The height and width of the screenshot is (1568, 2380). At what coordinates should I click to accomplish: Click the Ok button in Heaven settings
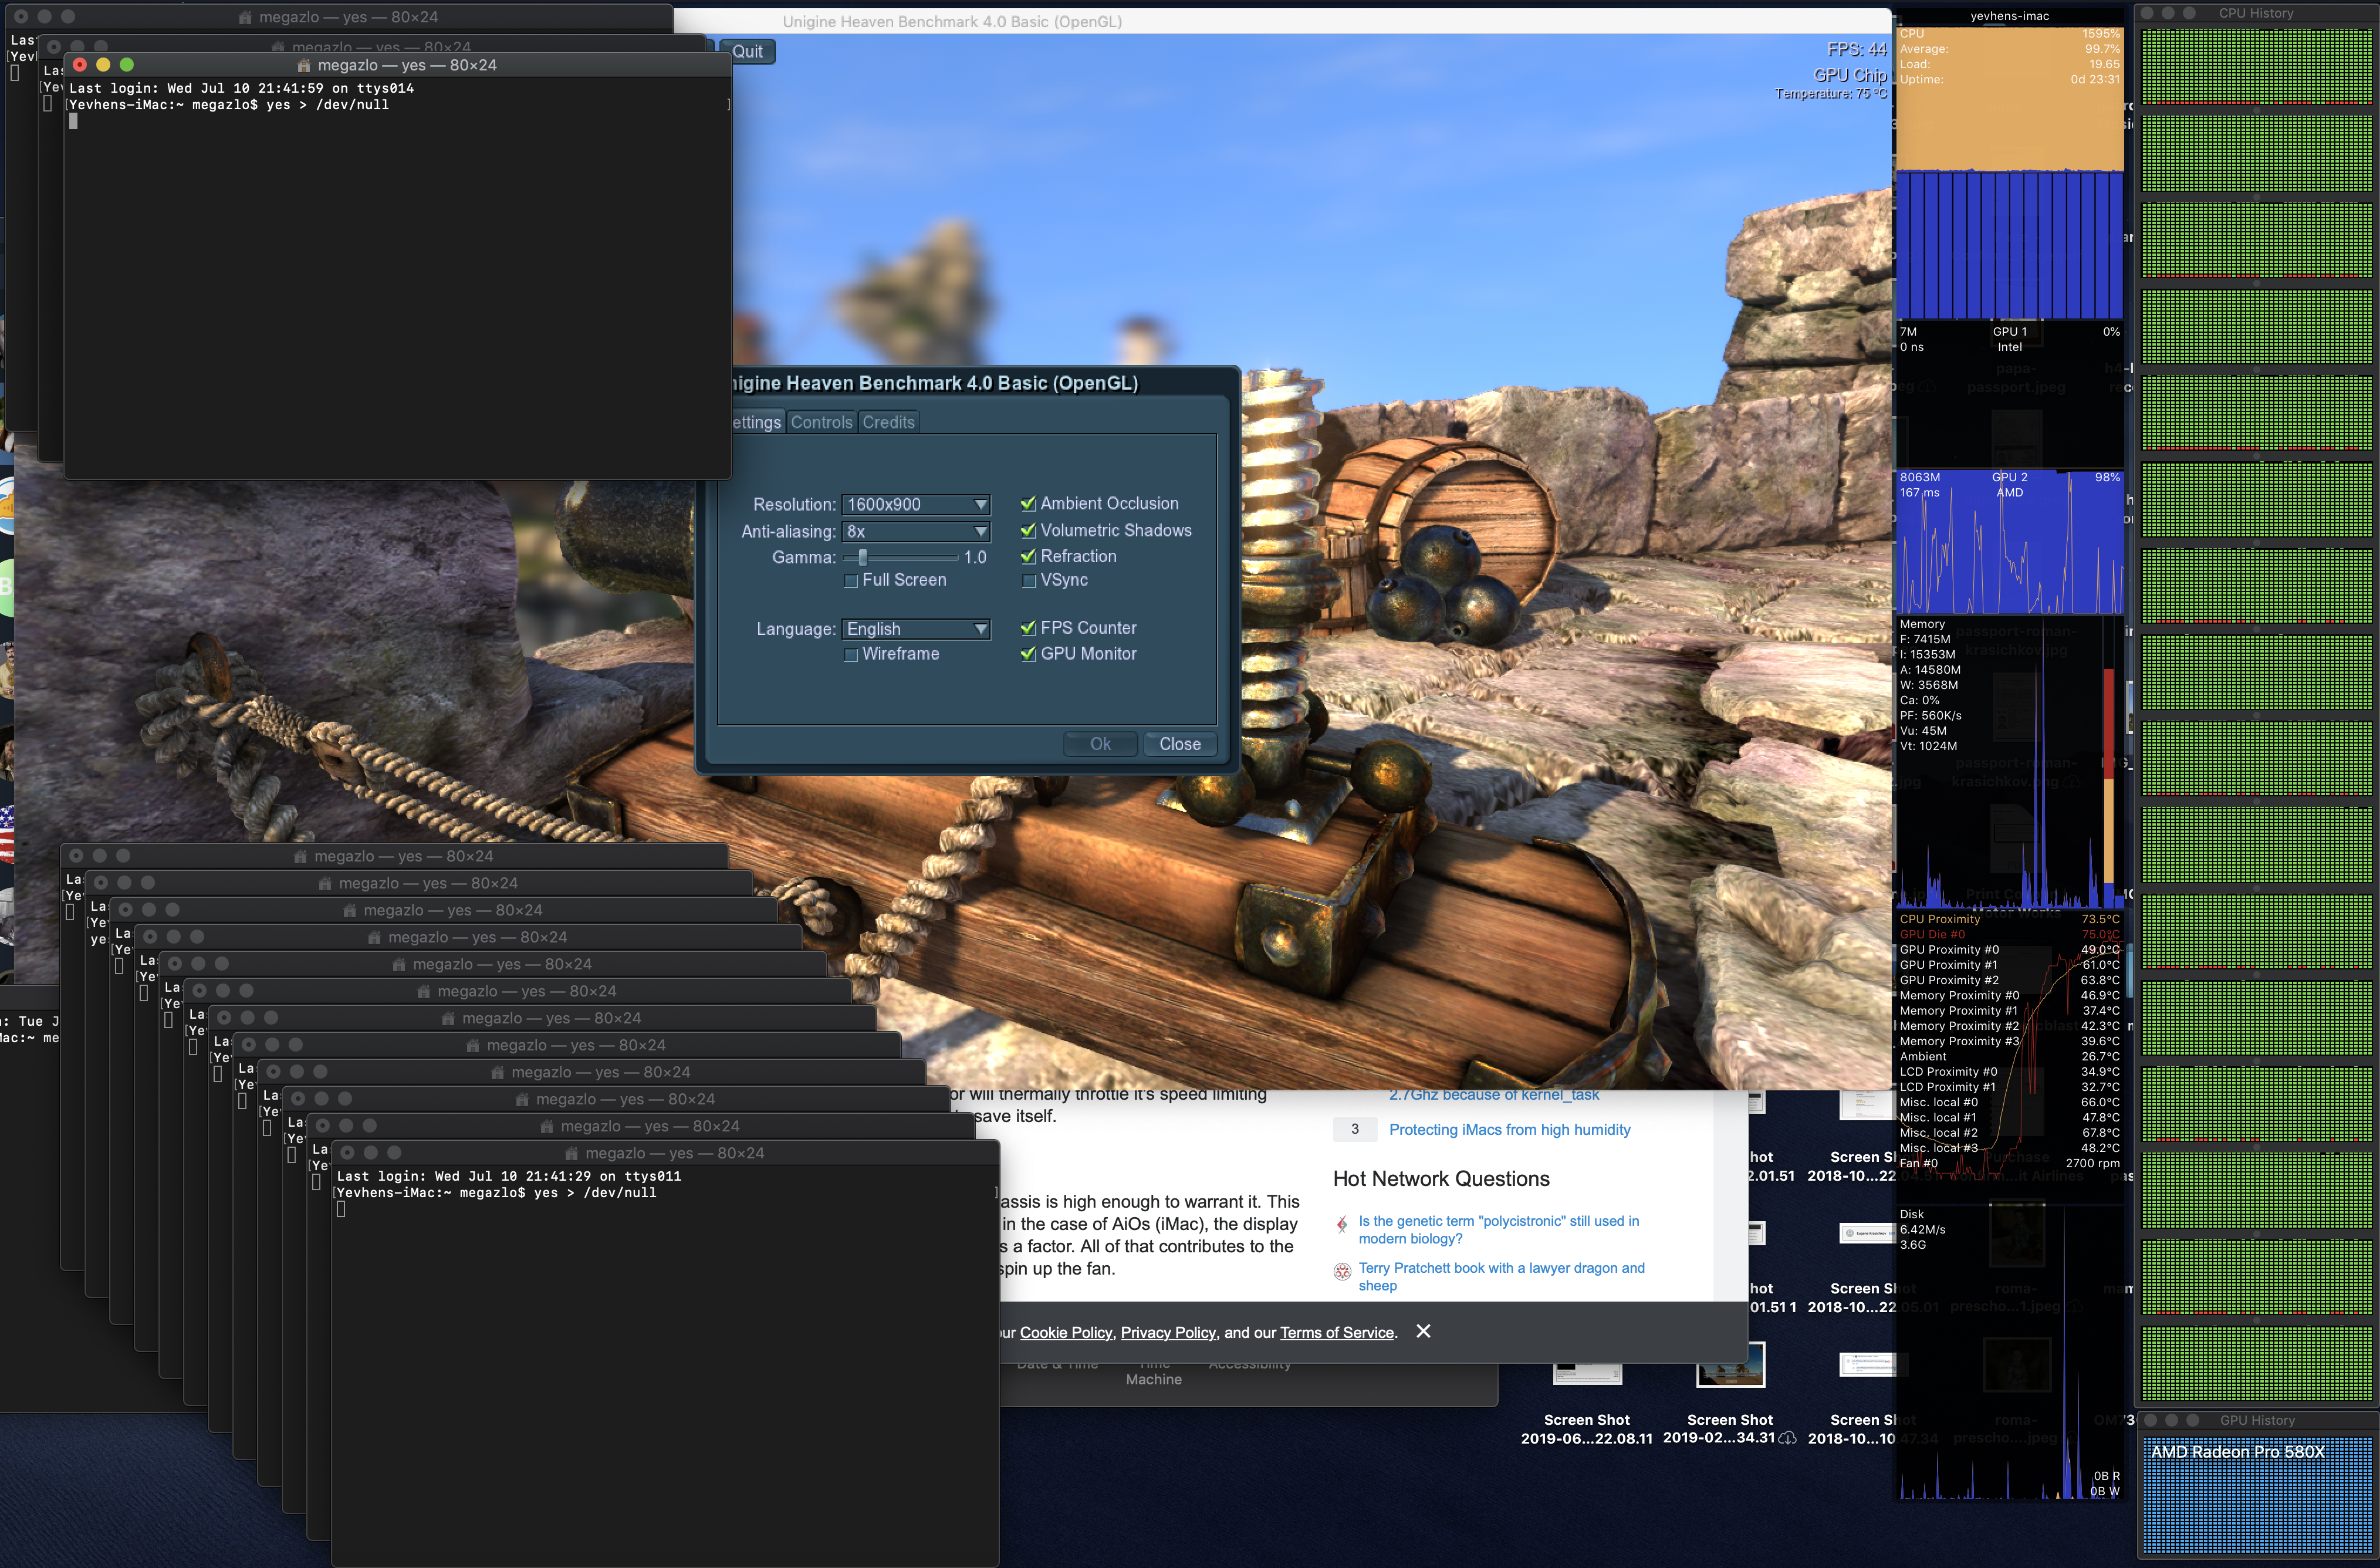tap(1100, 744)
